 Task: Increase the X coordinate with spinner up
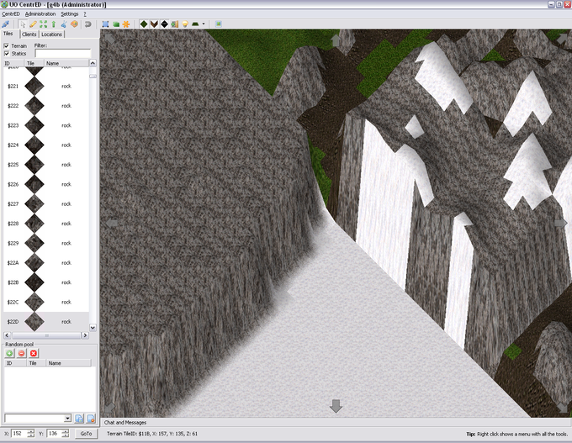pos(31,430)
